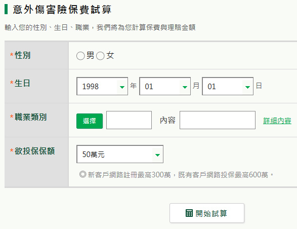
Task: Click the occupation category code field
Action: click(x=129, y=120)
